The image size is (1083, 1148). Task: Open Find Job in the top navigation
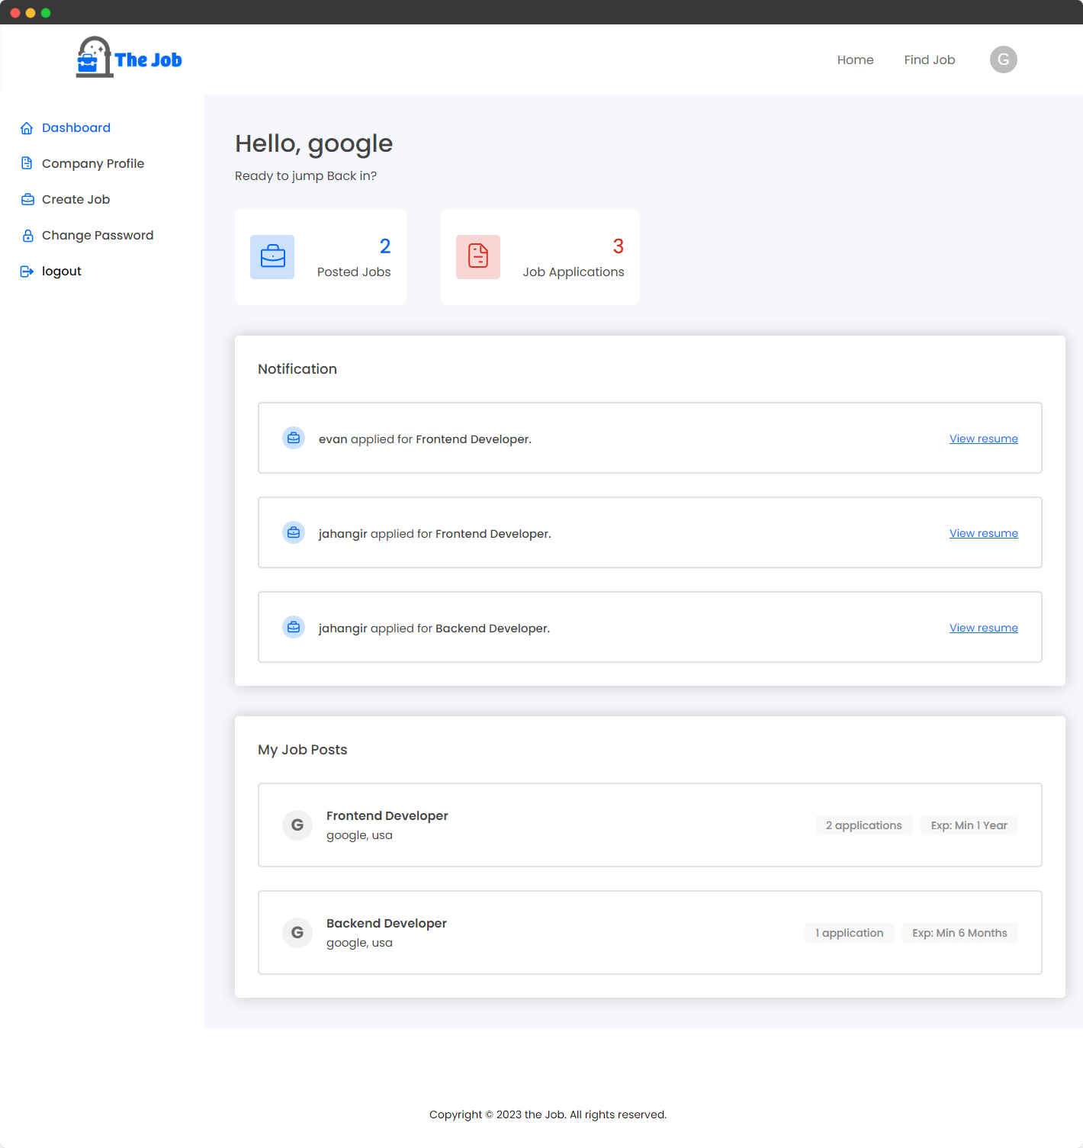pyautogui.click(x=929, y=59)
